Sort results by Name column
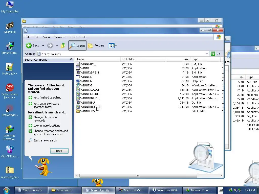The height and width of the screenshot is (194, 259). coord(98,59)
